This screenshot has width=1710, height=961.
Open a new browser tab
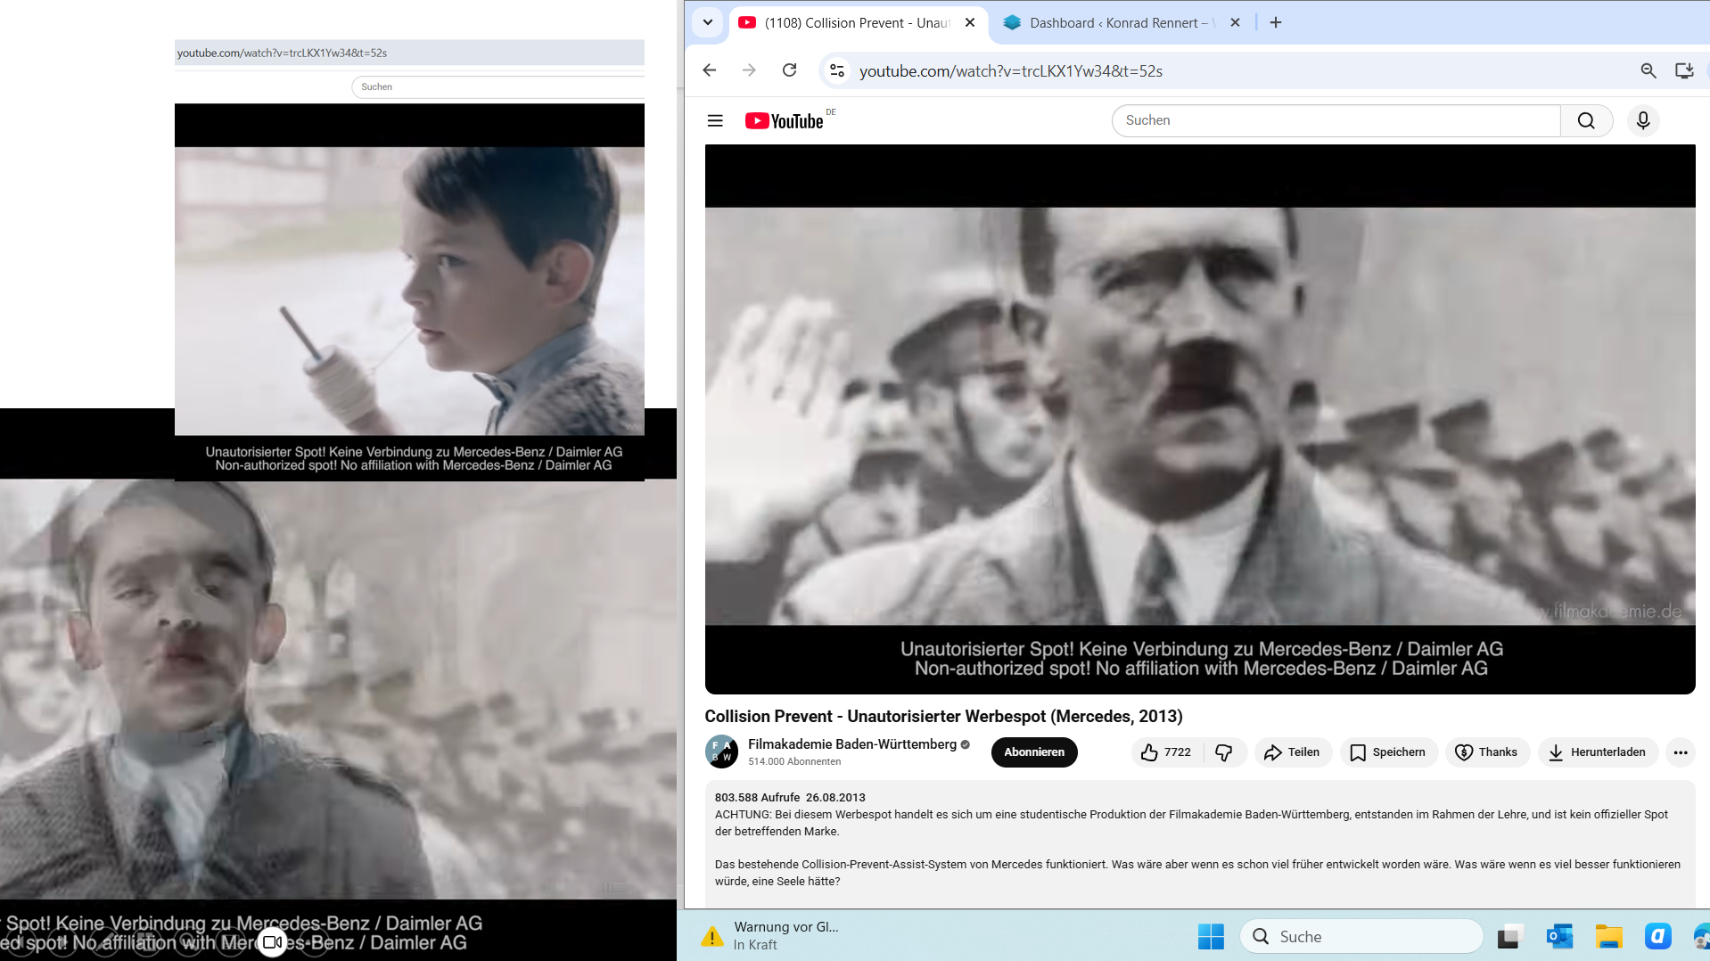(x=1275, y=22)
